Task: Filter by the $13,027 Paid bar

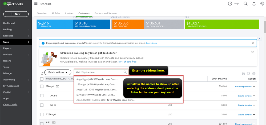Action: click(x=222, y=24)
